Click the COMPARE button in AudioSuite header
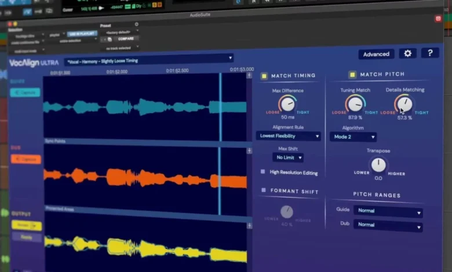Image resolution: width=452 pixels, height=272 pixels. click(x=126, y=39)
